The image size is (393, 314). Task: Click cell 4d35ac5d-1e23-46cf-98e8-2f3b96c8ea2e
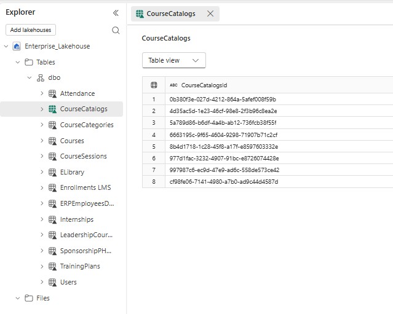point(223,111)
